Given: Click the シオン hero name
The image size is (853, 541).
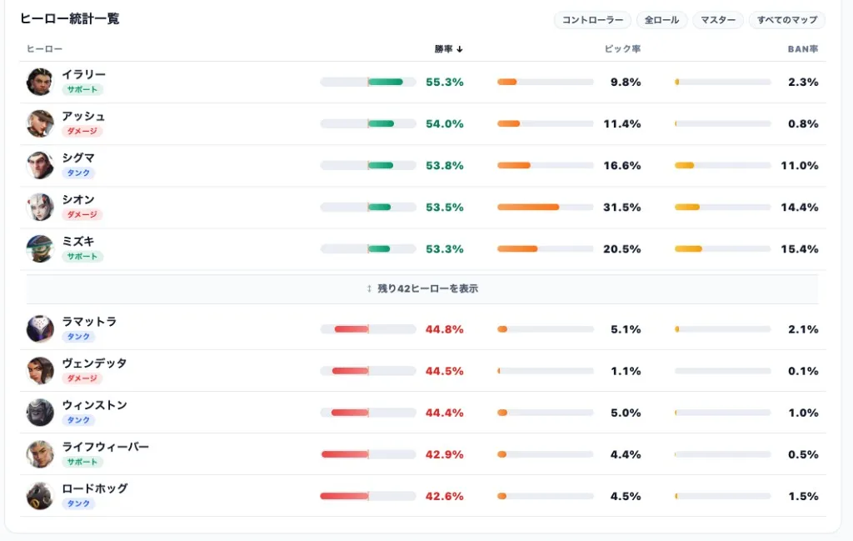Looking at the screenshot, I should pyautogui.click(x=78, y=200).
